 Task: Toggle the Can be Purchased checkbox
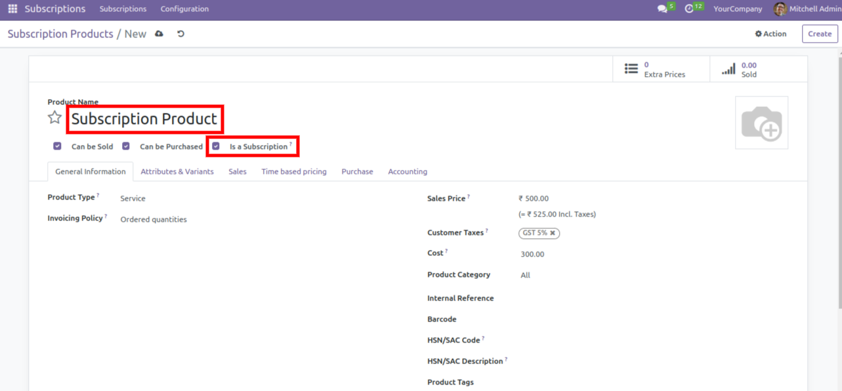coord(126,146)
